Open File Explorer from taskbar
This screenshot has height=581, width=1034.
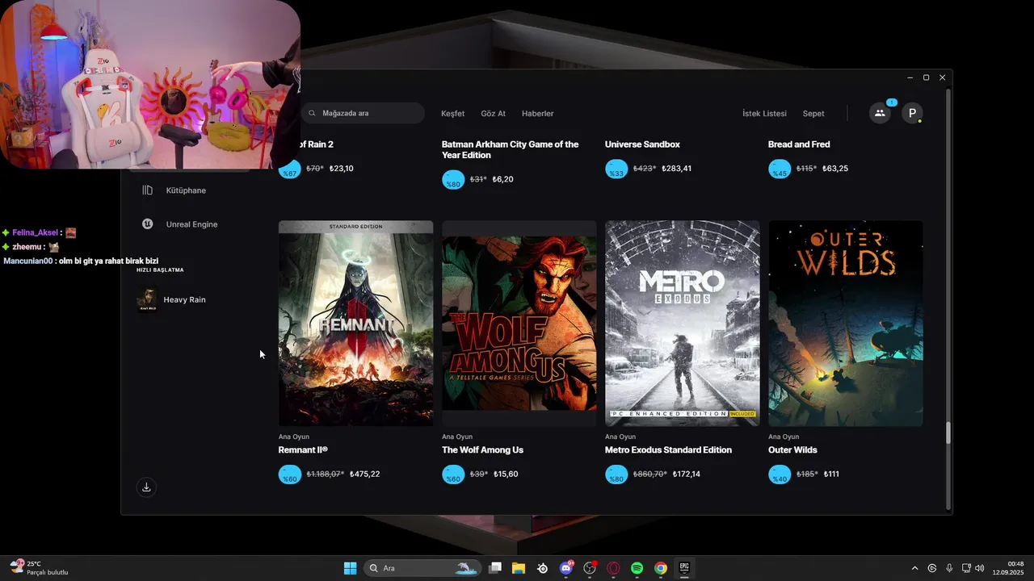[x=519, y=568]
